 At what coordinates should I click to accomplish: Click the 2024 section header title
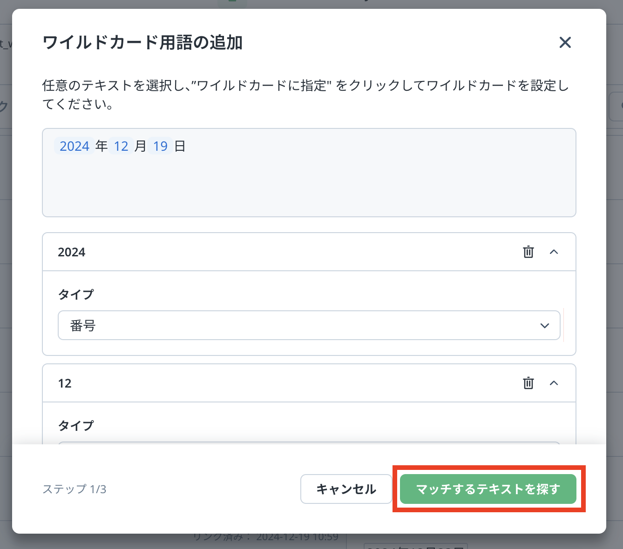(x=72, y=252)
